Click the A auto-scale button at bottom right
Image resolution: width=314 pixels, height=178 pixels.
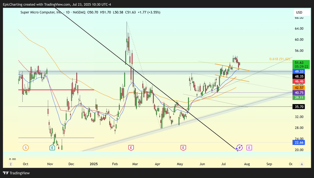302,164
